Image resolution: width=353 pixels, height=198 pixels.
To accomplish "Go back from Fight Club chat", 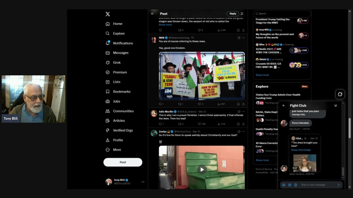I will 284,106.
